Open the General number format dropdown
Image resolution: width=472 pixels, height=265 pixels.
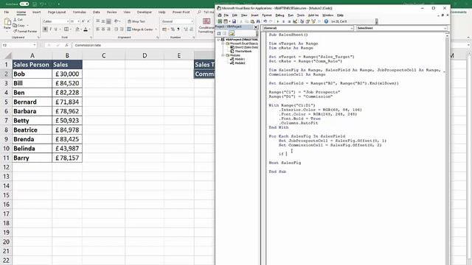click(192, 21)
